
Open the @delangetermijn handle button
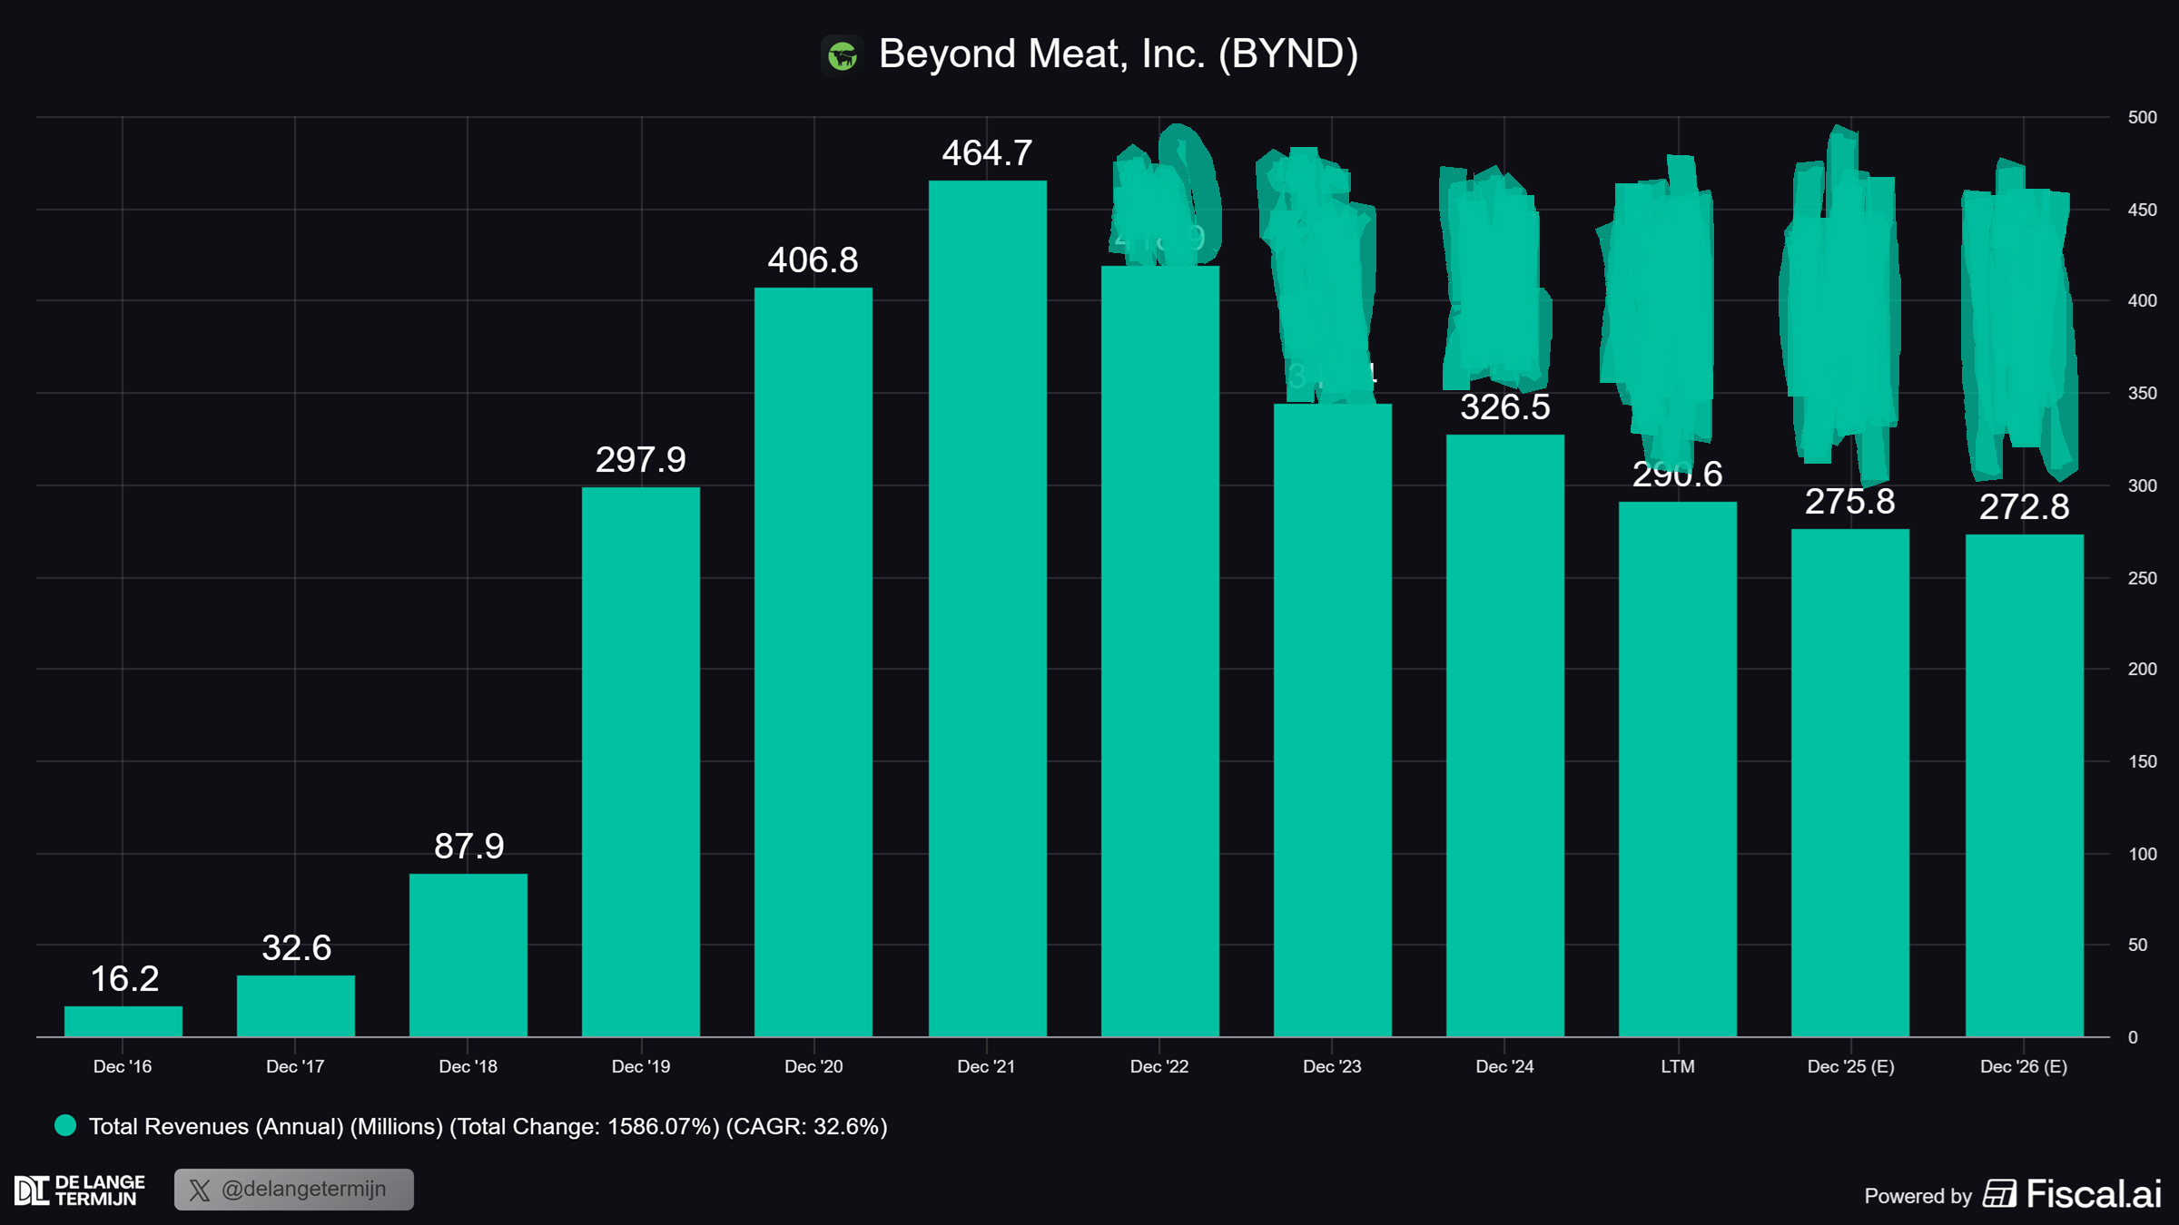tap(294, 1190)
